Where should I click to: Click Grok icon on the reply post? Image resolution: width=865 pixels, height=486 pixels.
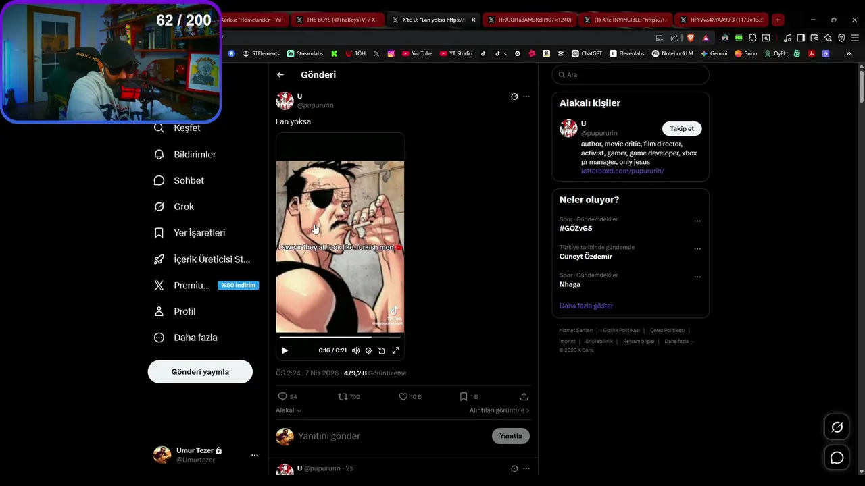pyautogui.click(x=514, y=468)
